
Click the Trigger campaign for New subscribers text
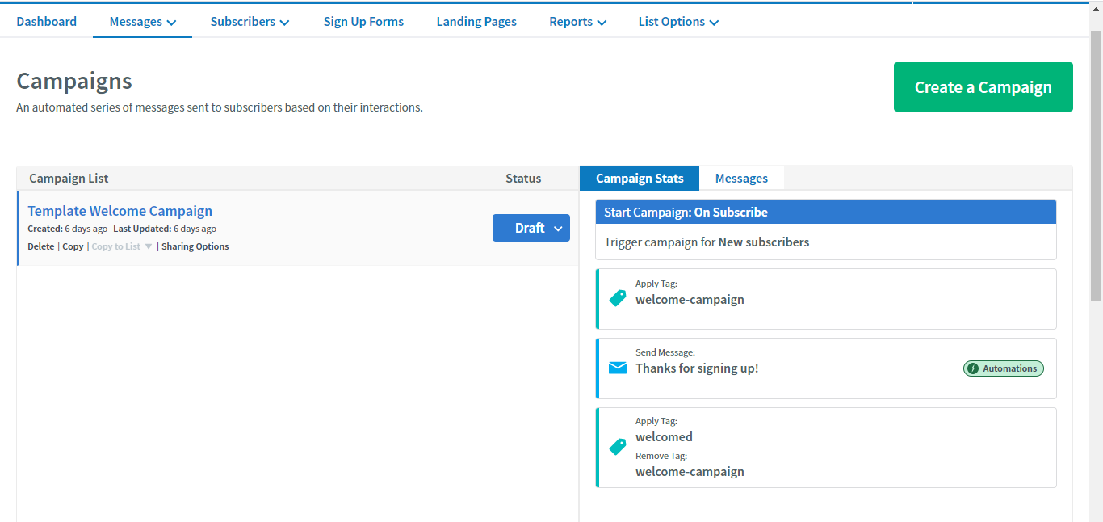(707, 242)
